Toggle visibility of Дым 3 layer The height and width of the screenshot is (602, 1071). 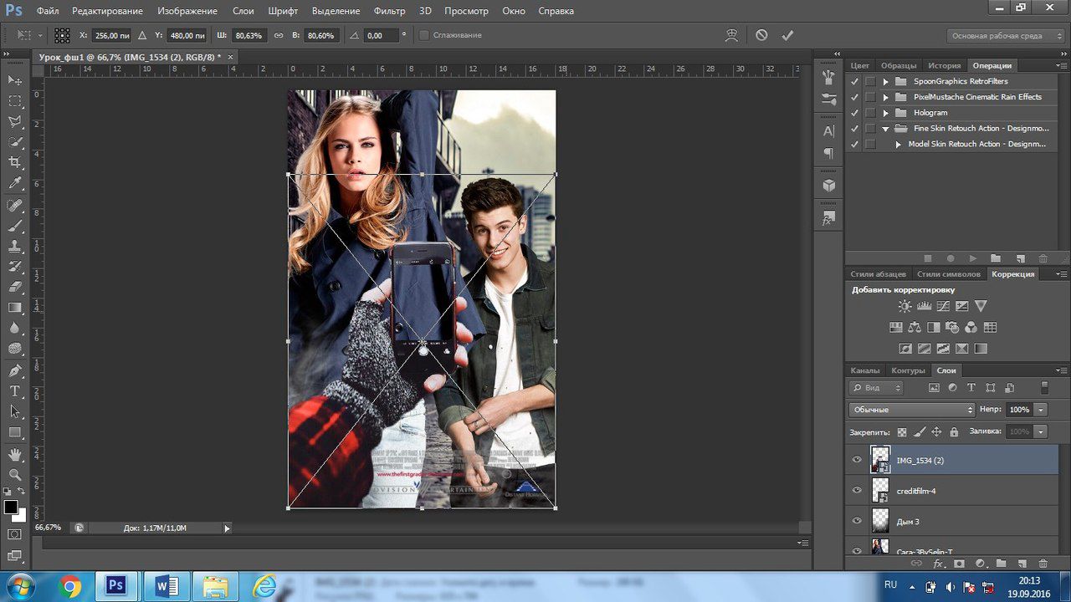[857, 521]
